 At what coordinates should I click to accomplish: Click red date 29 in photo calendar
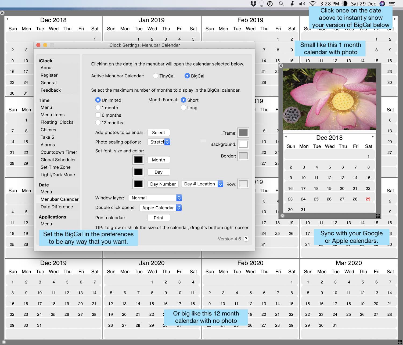(368, 199)
